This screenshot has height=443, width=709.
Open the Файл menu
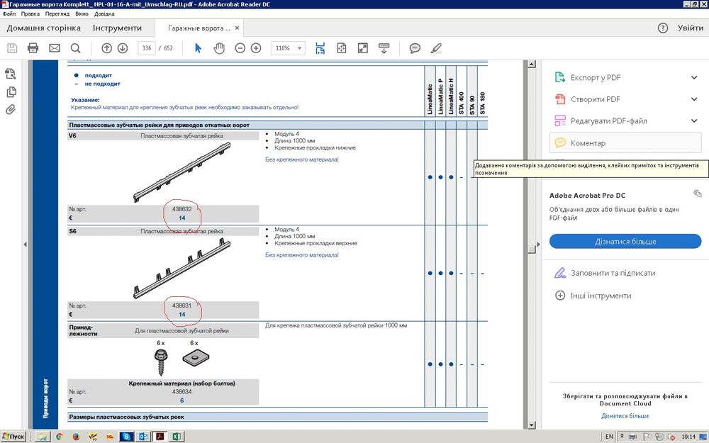(x=9, y=14)
